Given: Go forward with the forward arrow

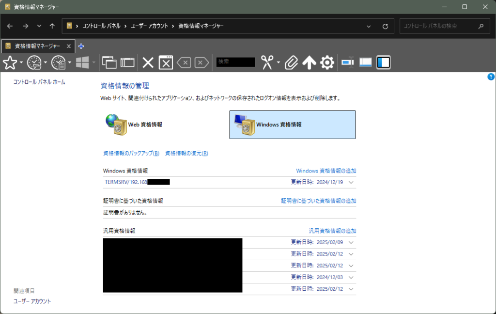Looking at the screenshot, I should pyautogui.click(x=25, y=26).
